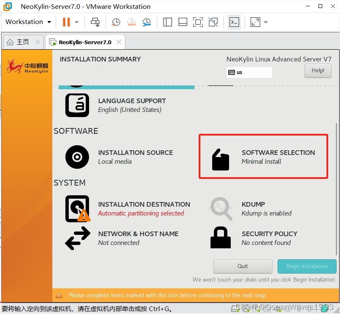
Task: Expand the power options dropdown arrow next to the pause button
Action: click(77, 22)
